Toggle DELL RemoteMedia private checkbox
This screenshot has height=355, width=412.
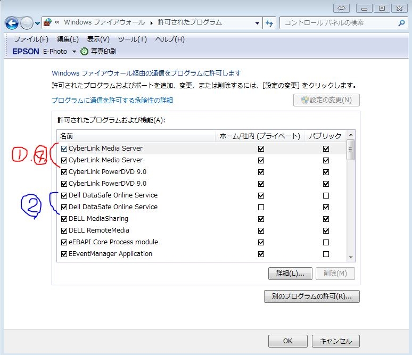[261, 230]
